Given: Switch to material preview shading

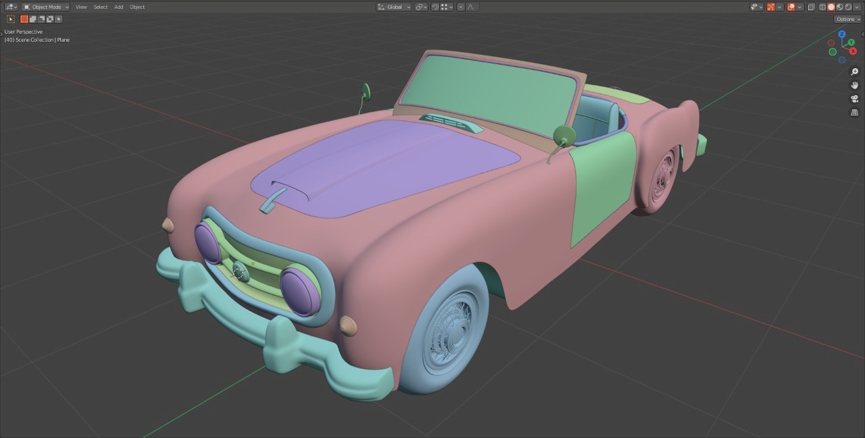Looking at the screenshot, I should coord(840,7).
